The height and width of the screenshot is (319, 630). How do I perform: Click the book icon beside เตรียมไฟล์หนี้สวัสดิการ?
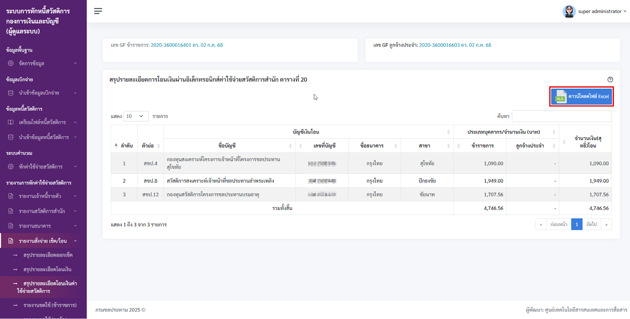[11, 122]
